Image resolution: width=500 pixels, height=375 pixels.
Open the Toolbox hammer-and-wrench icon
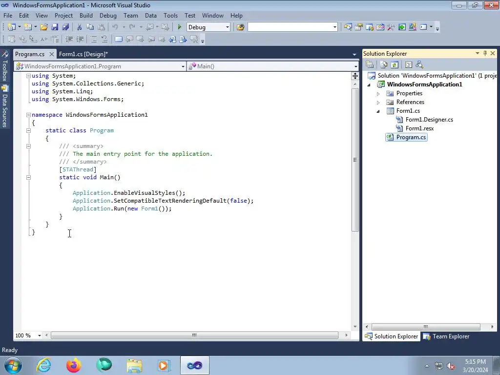click(391, 27)
